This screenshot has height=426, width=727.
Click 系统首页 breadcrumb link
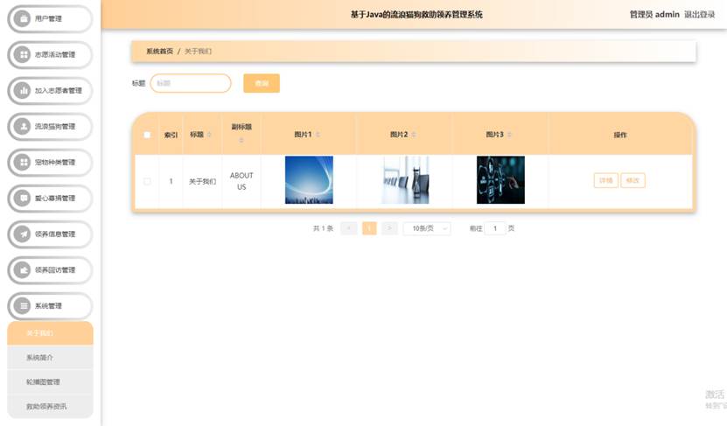click(x=159, y=51)
